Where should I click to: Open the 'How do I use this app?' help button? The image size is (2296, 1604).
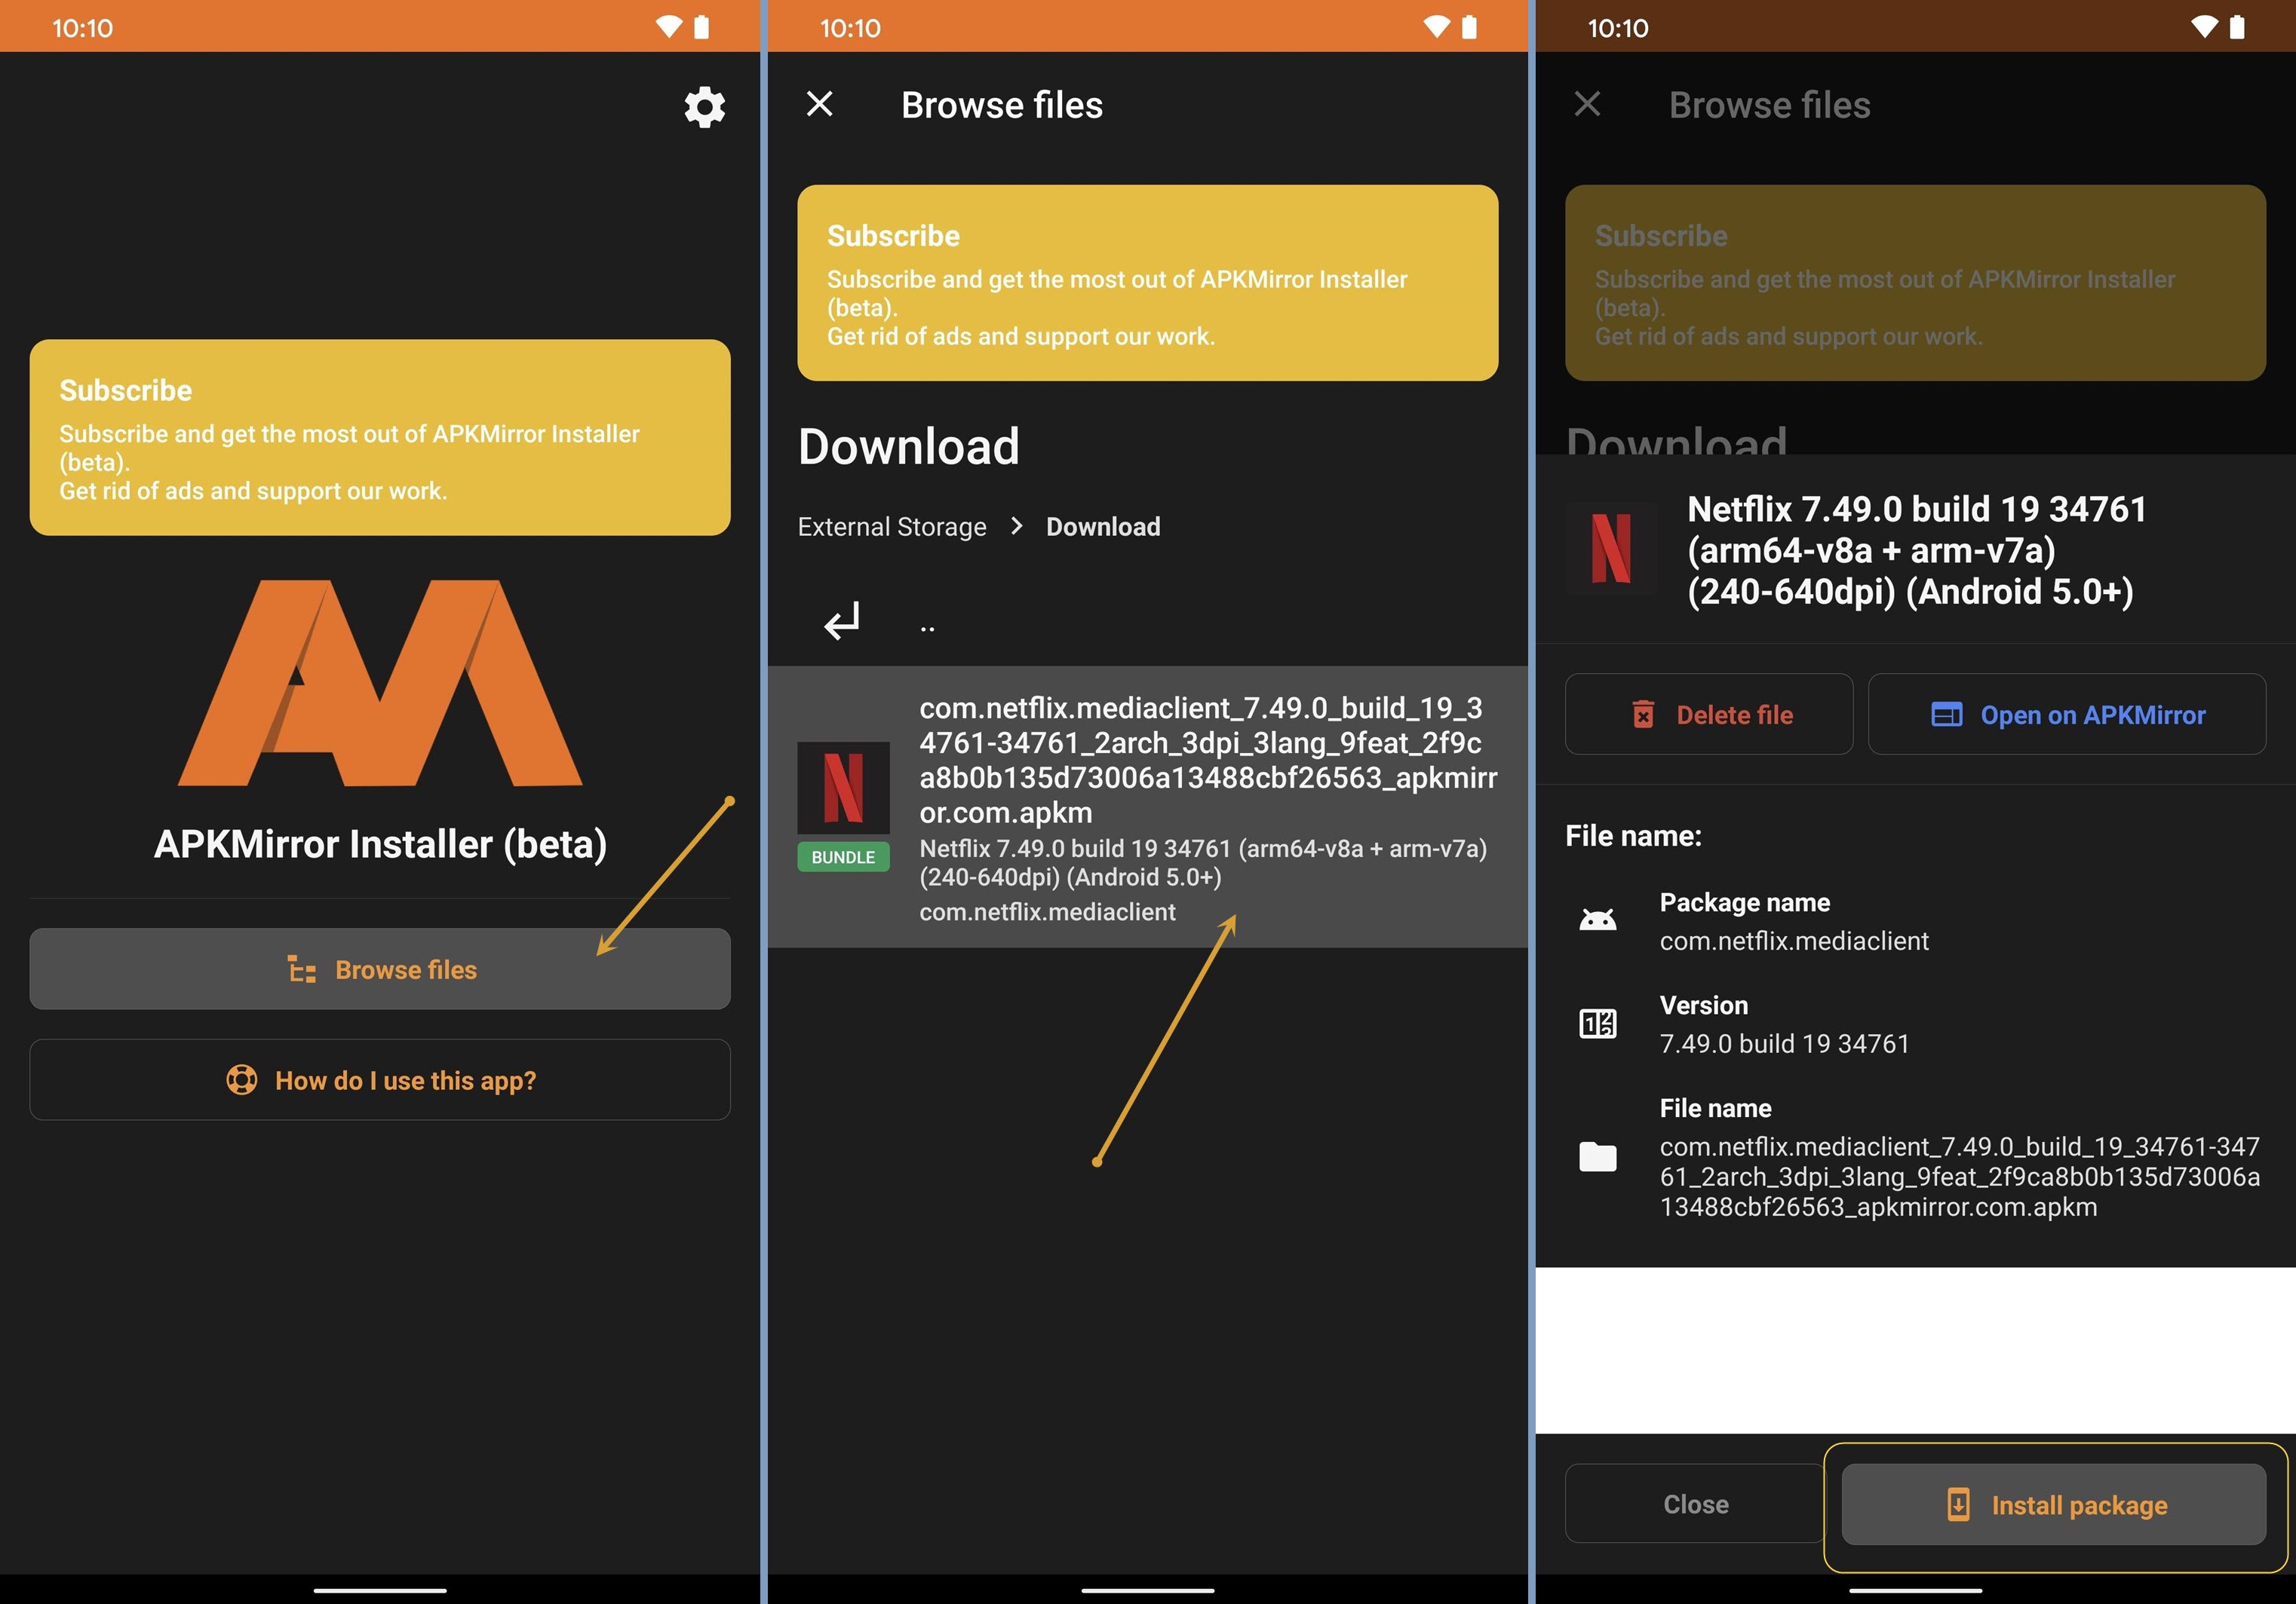(380, 1079)
